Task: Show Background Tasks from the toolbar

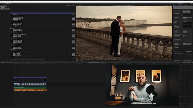Action: (9, 4)
